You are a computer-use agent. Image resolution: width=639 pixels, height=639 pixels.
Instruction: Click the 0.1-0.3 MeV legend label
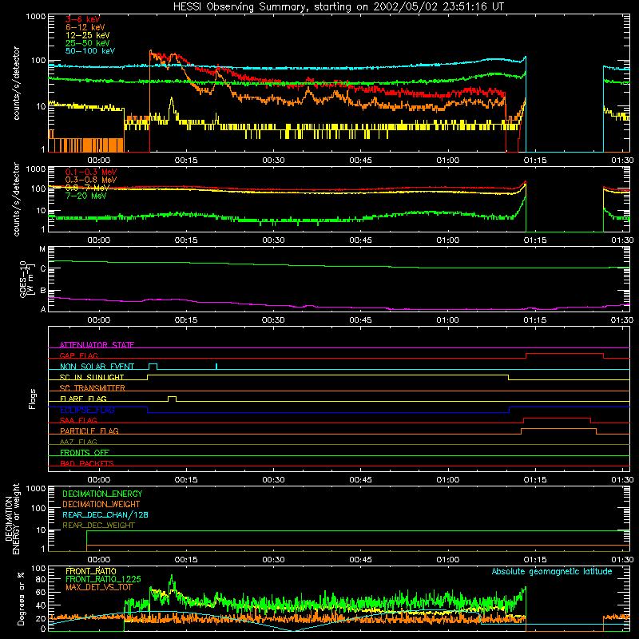click(91, 172)
